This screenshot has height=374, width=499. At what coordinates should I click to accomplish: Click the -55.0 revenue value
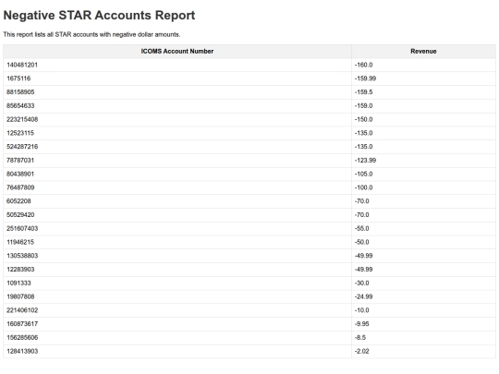point(362,229)
